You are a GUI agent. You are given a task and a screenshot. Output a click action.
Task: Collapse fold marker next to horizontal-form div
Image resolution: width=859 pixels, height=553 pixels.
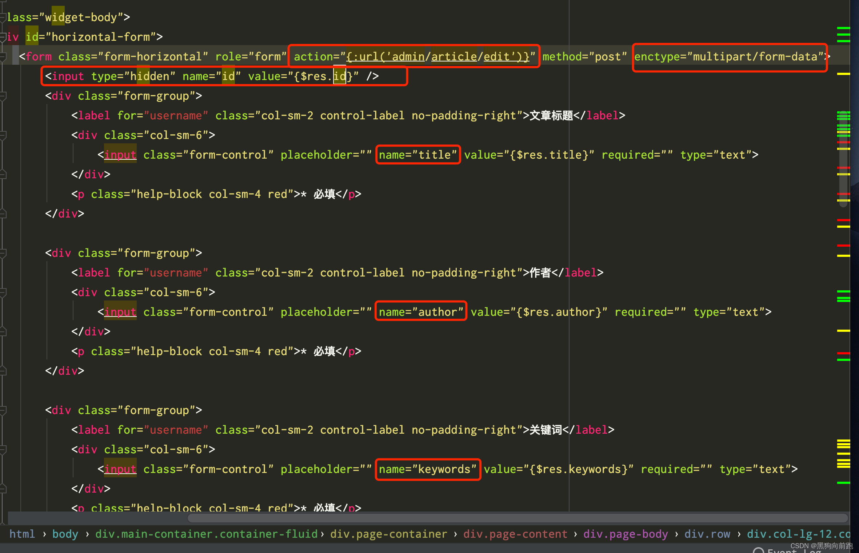[x=3, y=37]
